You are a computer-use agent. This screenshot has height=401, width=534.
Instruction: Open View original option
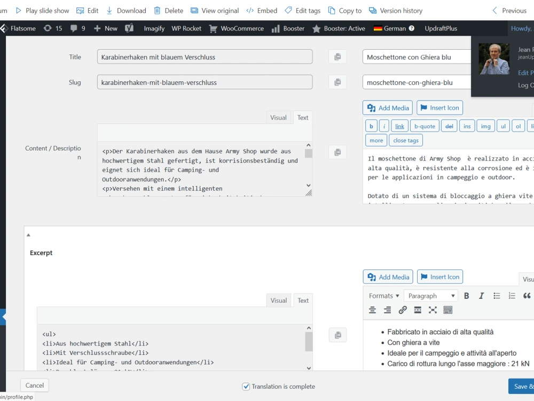pos(215,11)
